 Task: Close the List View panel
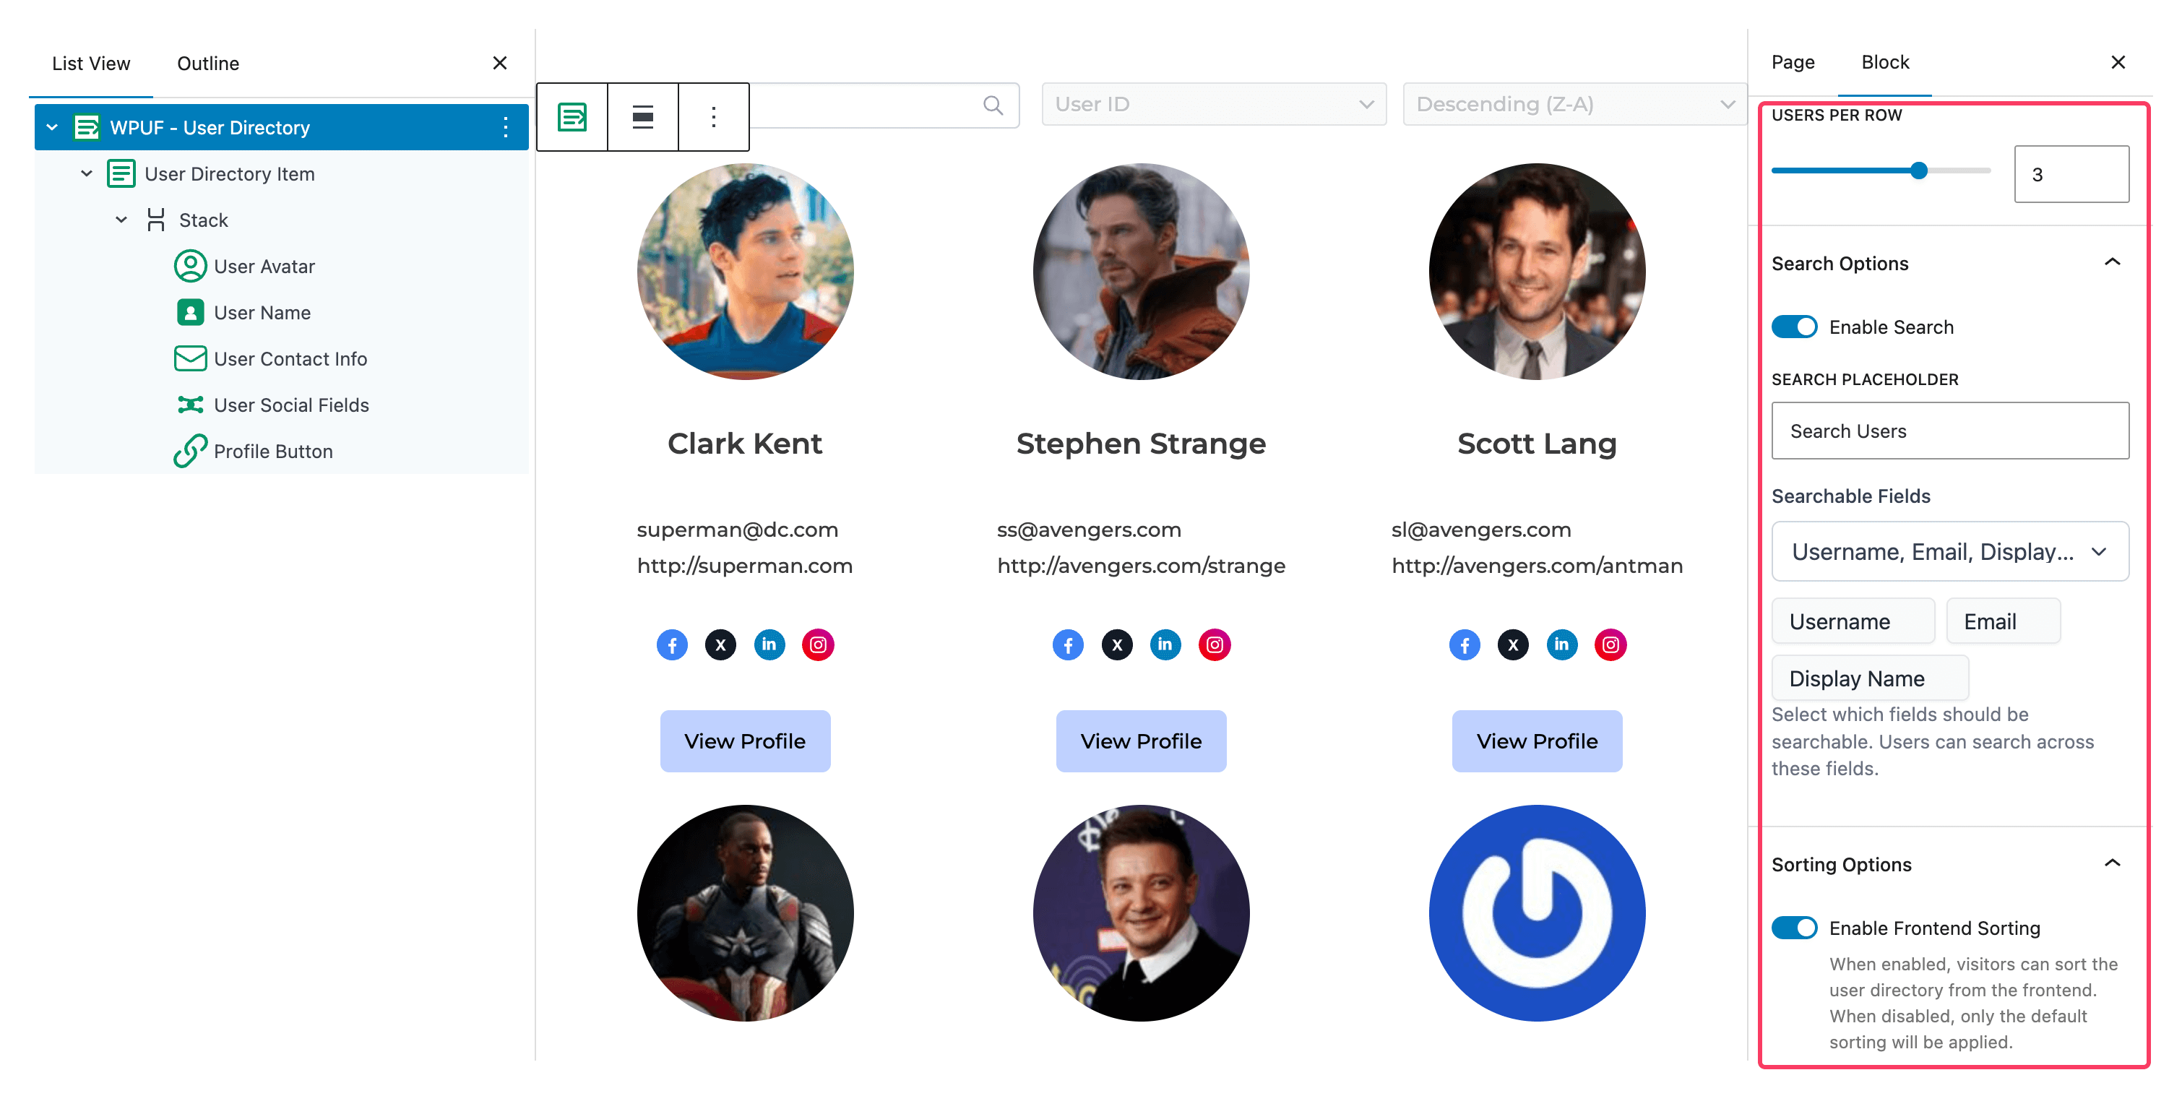click(500, 64)
